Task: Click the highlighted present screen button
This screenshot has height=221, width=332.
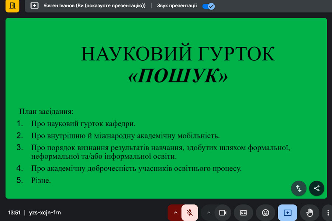Action: pos(287,213)
